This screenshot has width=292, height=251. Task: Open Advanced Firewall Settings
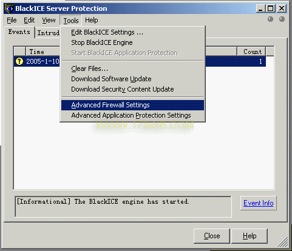click(133, 105)
